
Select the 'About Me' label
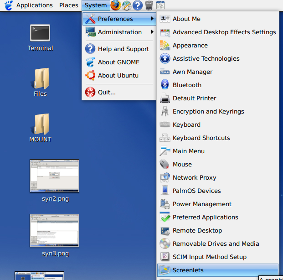click(186, 19)
